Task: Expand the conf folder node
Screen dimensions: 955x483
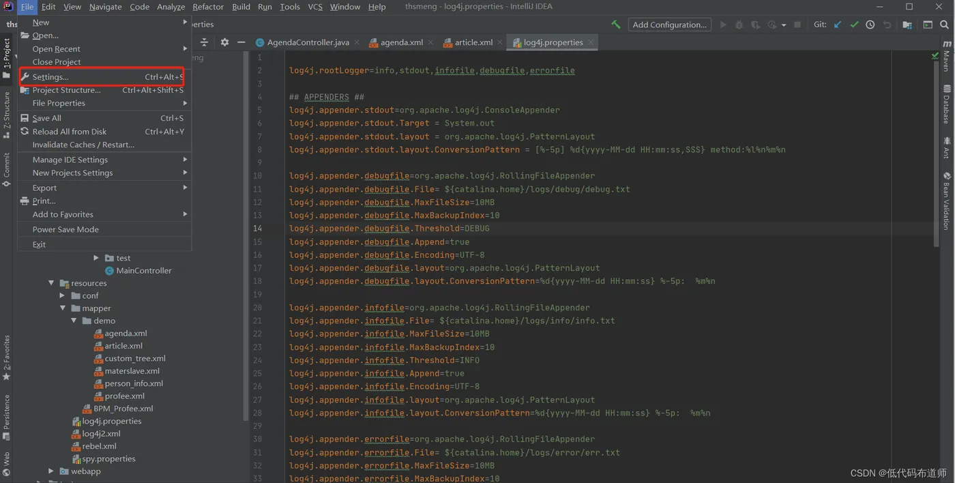Action: tap(62, 296)
